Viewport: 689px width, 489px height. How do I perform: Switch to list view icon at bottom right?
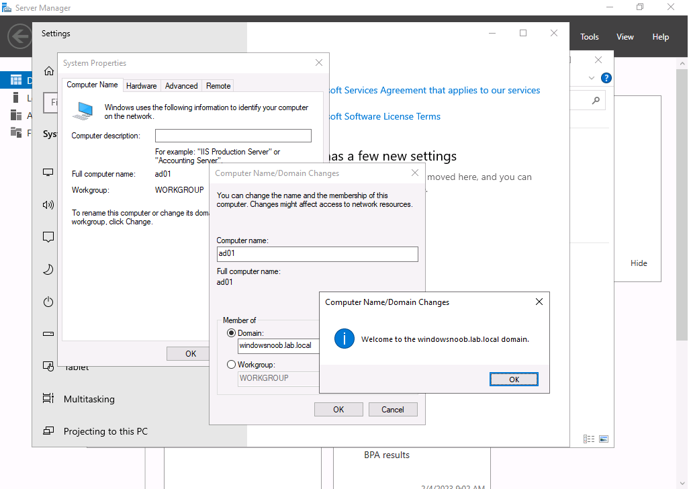(589, 439)
